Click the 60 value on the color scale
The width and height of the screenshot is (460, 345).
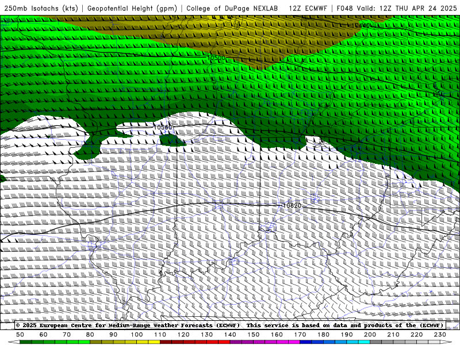click(44, 335)
